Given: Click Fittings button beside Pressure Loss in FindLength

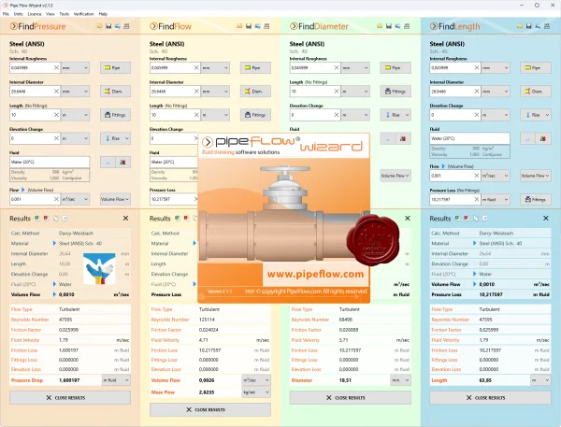Looking at the screenshot, I should click(536, 200).
